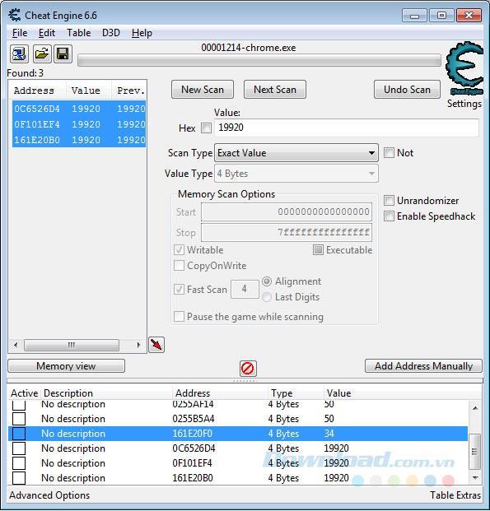Enable the Hex checkbox

206,128
